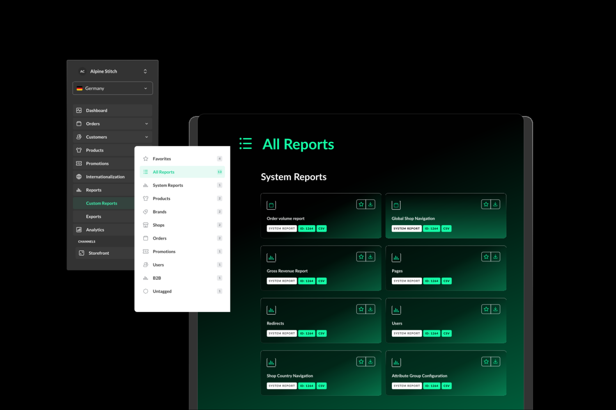
Task: Click the Redirects report's SYSTEM REPORT badge
Action: point(282,334)
